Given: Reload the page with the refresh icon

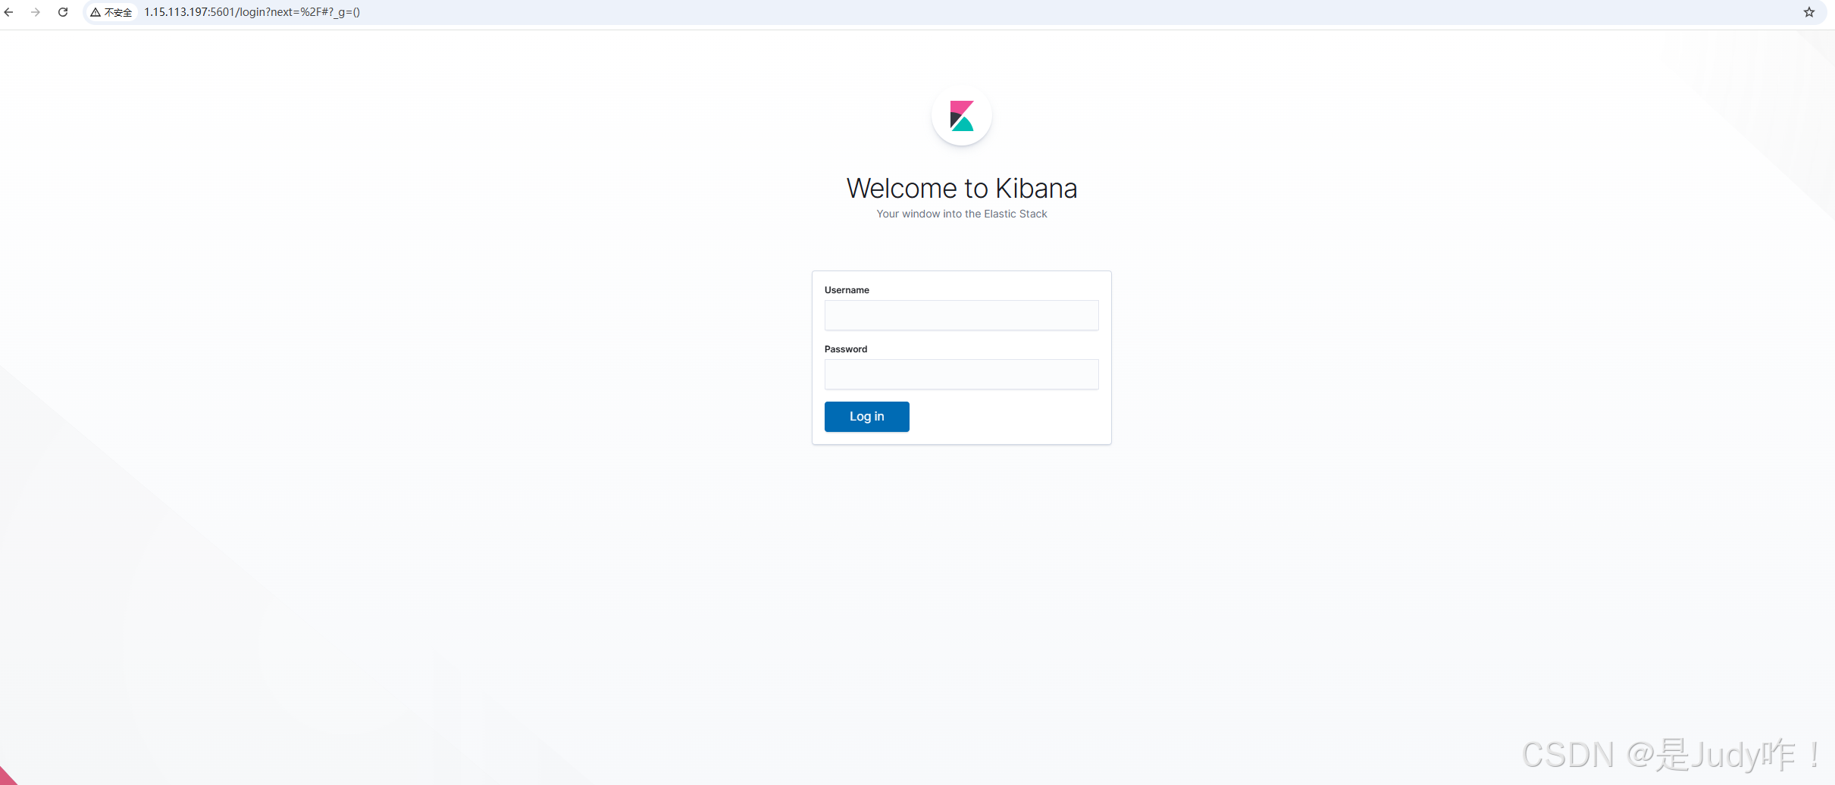Looking at the screenshot, I should (63, 12).
